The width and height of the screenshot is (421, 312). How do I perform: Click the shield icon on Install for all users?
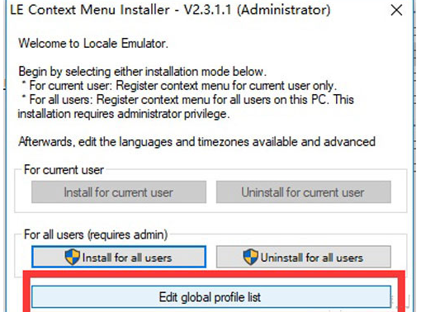point(72,257)
